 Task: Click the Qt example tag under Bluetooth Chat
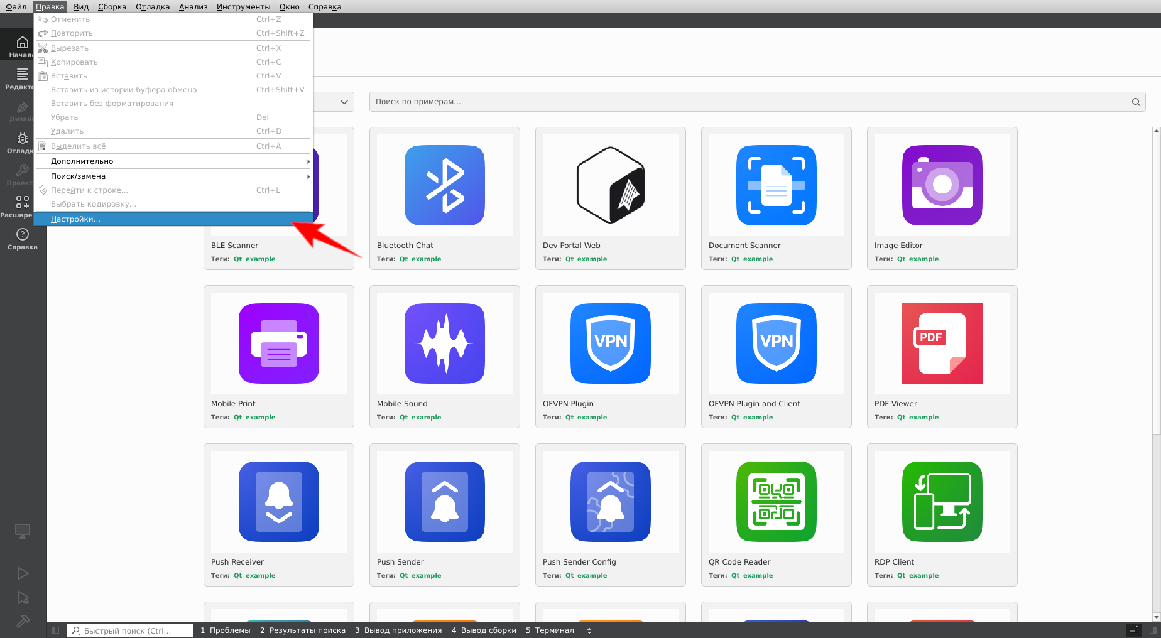click(420, 259)
